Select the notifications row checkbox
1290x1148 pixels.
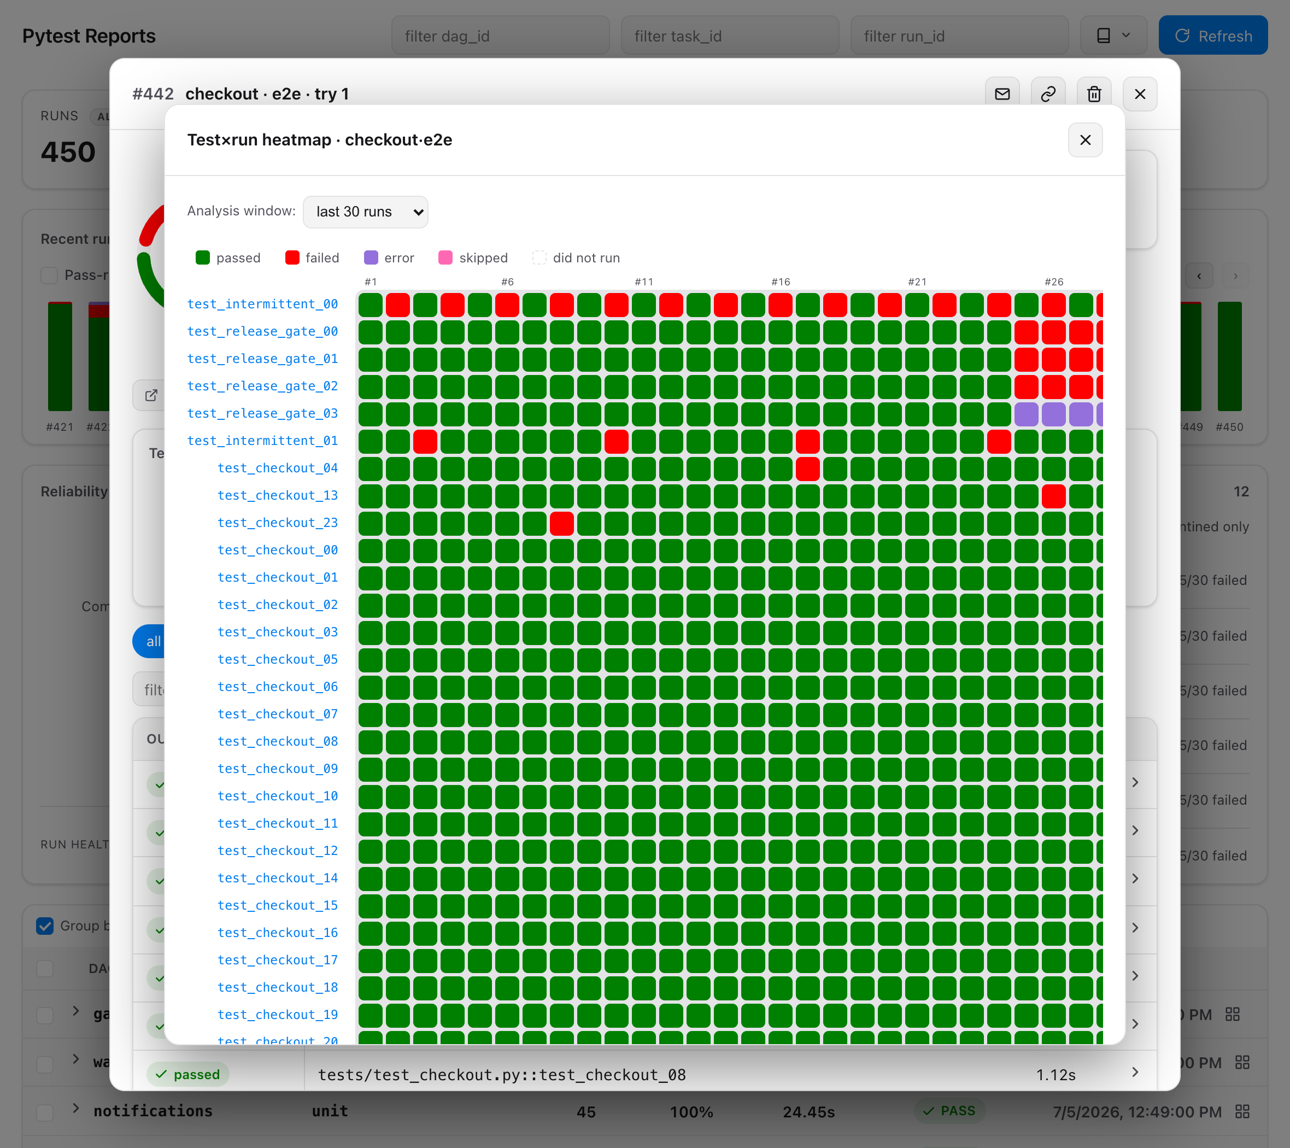pos(45,1112)
